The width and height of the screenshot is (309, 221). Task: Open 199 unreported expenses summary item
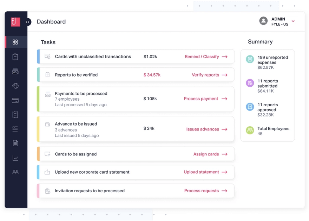click(268, 62)
